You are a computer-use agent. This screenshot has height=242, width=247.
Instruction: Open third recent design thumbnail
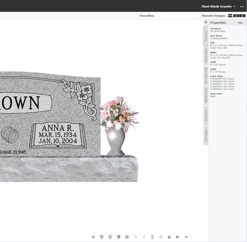pyautogui.click(x=242, y=16)
